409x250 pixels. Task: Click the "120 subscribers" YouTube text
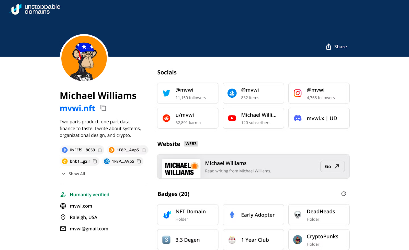coord(256,123)
